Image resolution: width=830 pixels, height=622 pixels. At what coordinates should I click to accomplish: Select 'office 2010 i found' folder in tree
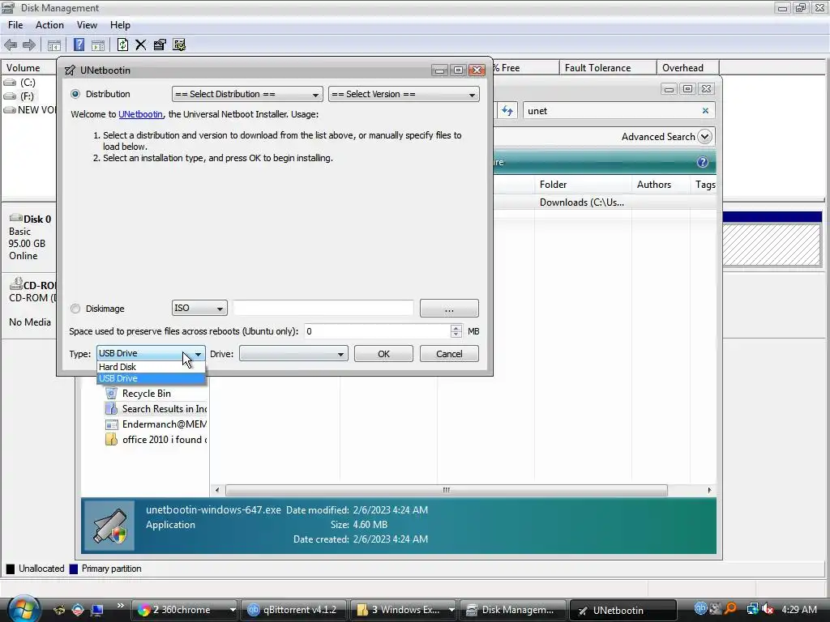[x=156, y=440]
